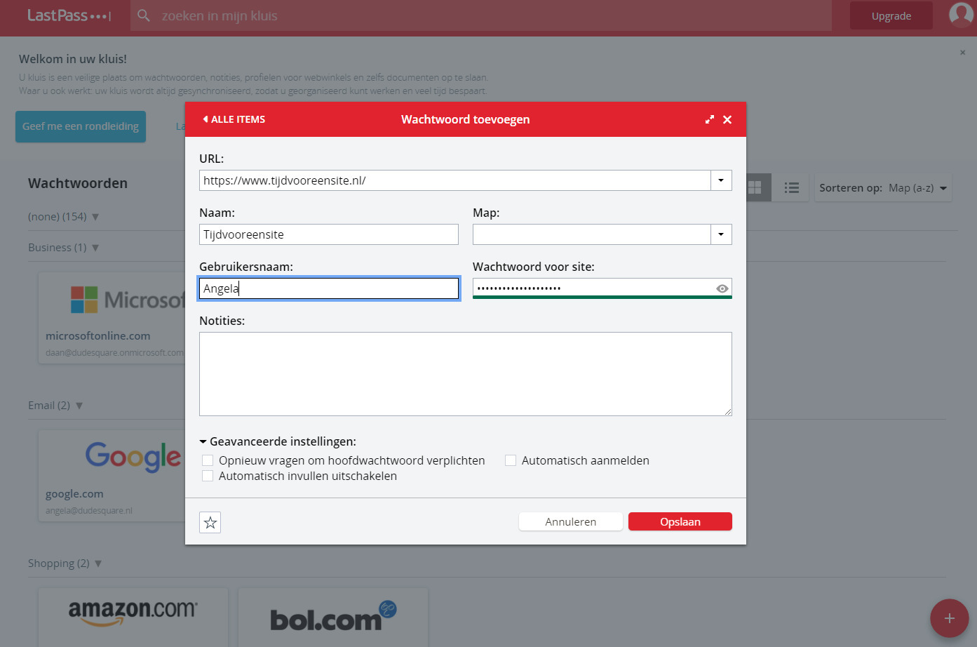Open the Microsoft microsoftonline.com tile

click(x=112, y=318)
